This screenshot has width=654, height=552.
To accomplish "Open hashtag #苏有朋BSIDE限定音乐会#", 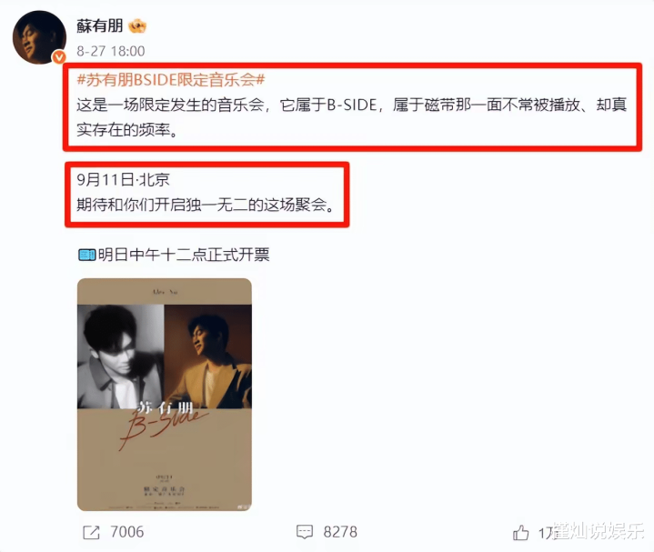I will 171,79.
